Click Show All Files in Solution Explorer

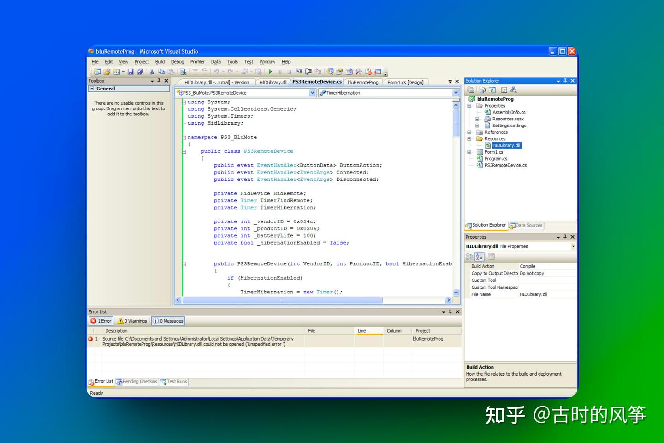[x=482, y=90]
